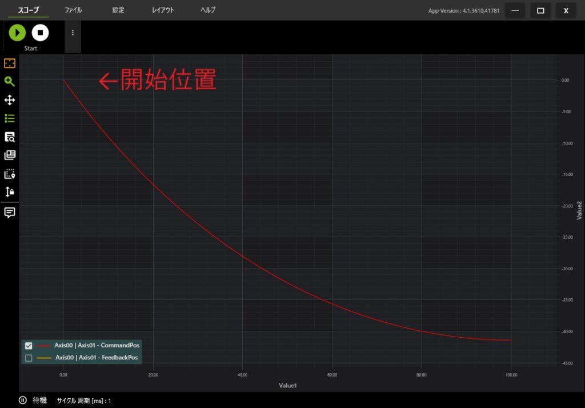Open the ファイル menu

pos(73,10)
